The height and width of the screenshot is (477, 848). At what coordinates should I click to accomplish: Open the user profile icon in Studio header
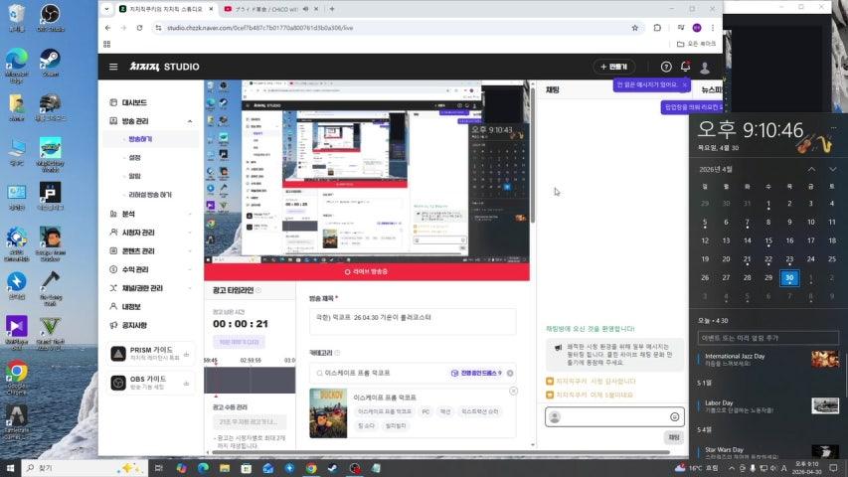[705, 67]
